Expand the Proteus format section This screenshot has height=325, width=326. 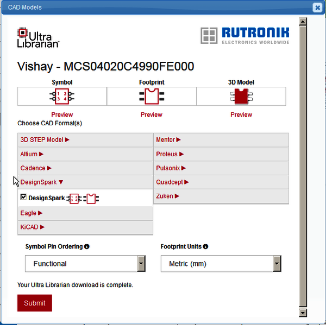point(221,154)
